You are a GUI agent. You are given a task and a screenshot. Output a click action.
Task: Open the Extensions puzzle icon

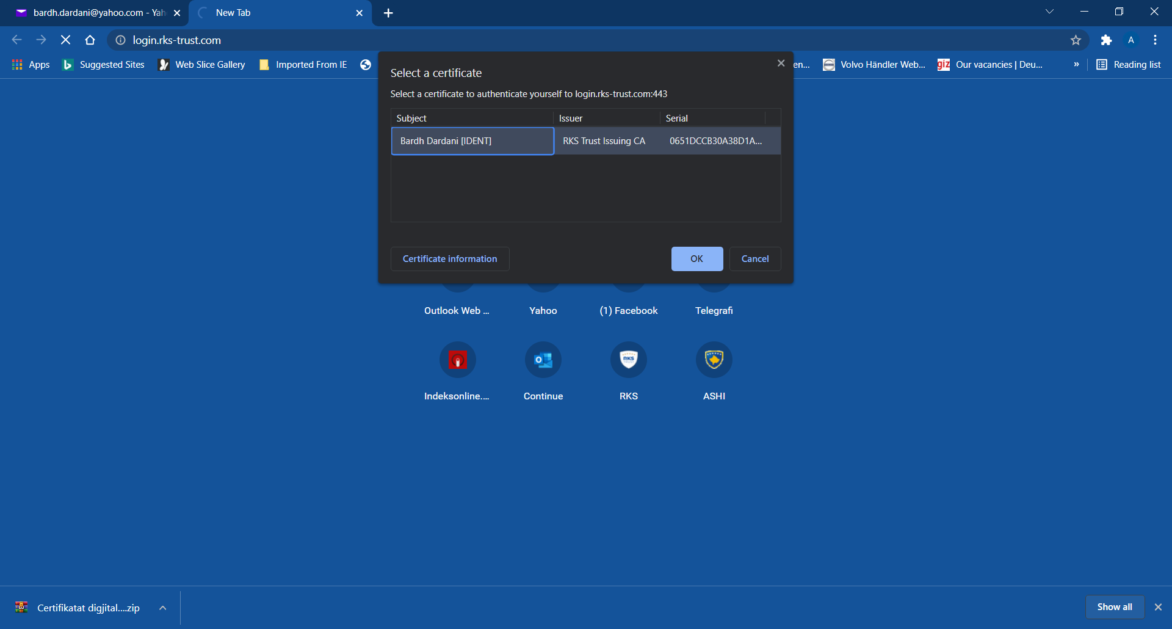1106,40
